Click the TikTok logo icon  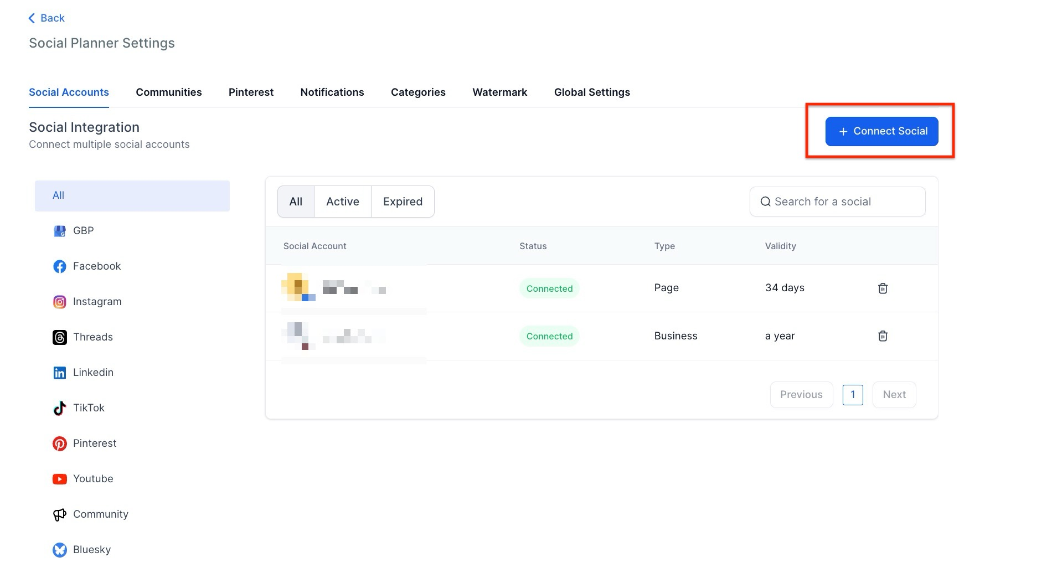[59, 408]
